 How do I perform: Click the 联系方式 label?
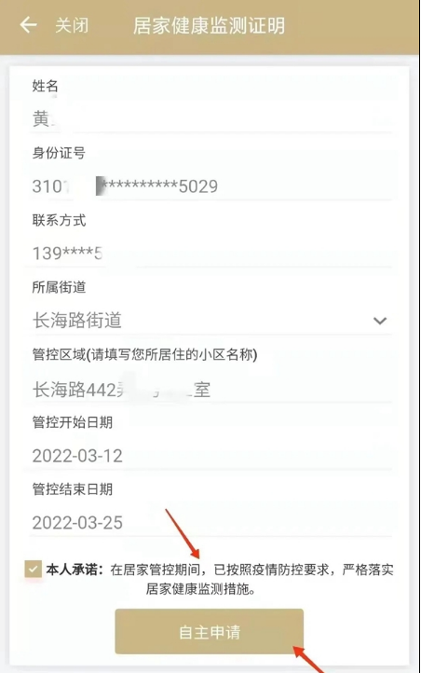pos(59,220)
